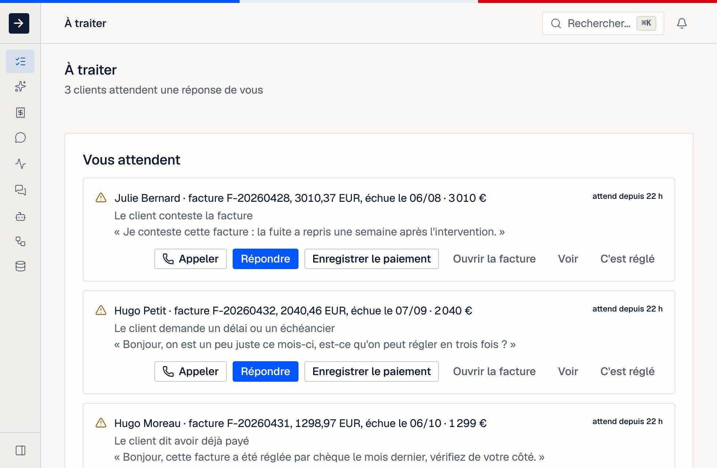717x468 pixels.
Task: Click 'Le client conteste la facture' text
Action: click(x=183, y=215)
